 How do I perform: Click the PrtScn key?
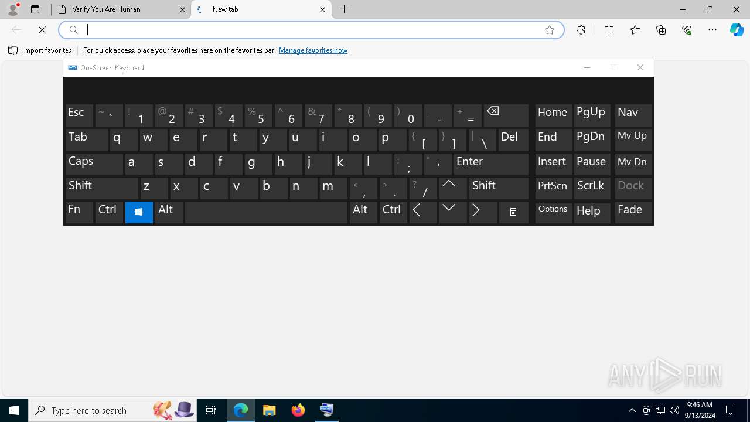(553, 188)
